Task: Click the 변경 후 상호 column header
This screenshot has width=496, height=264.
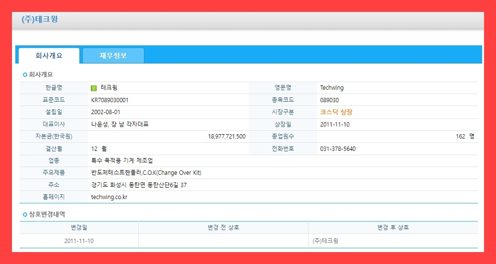Action: click(x=393, y=227)
